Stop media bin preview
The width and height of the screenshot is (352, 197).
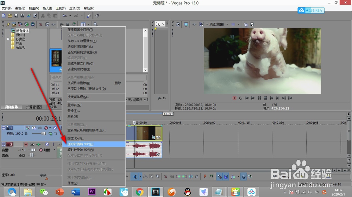(x=68, y=24)
